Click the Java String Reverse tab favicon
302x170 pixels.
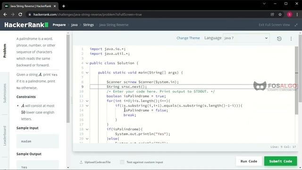tap(7, 6)
